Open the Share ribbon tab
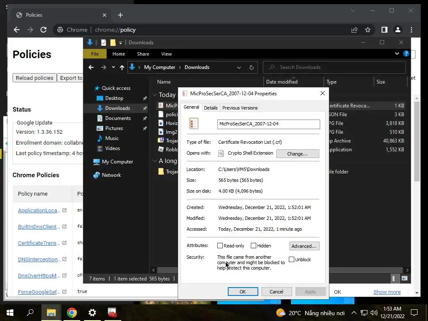The image size is (428, 321). 143,54
